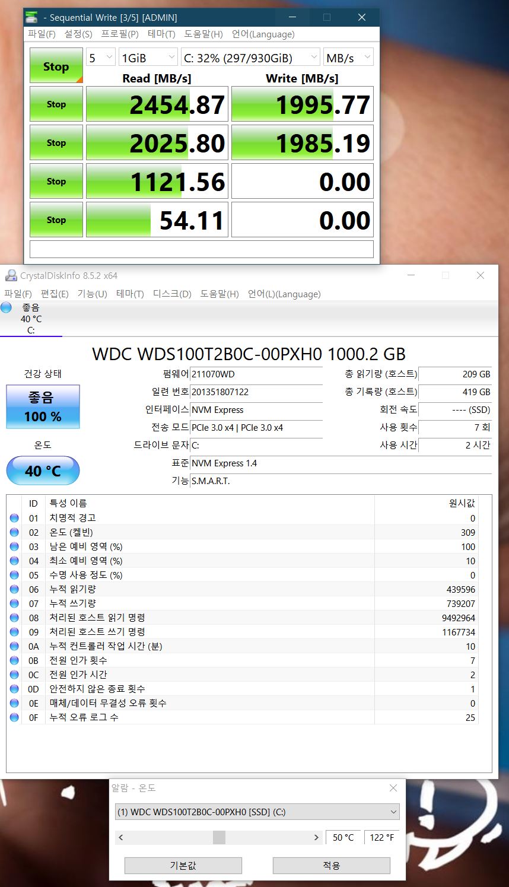Click the empty comment box under CrystalDiskMark results
The width and height of the screenshot is (509, 887).
point(202,249)
